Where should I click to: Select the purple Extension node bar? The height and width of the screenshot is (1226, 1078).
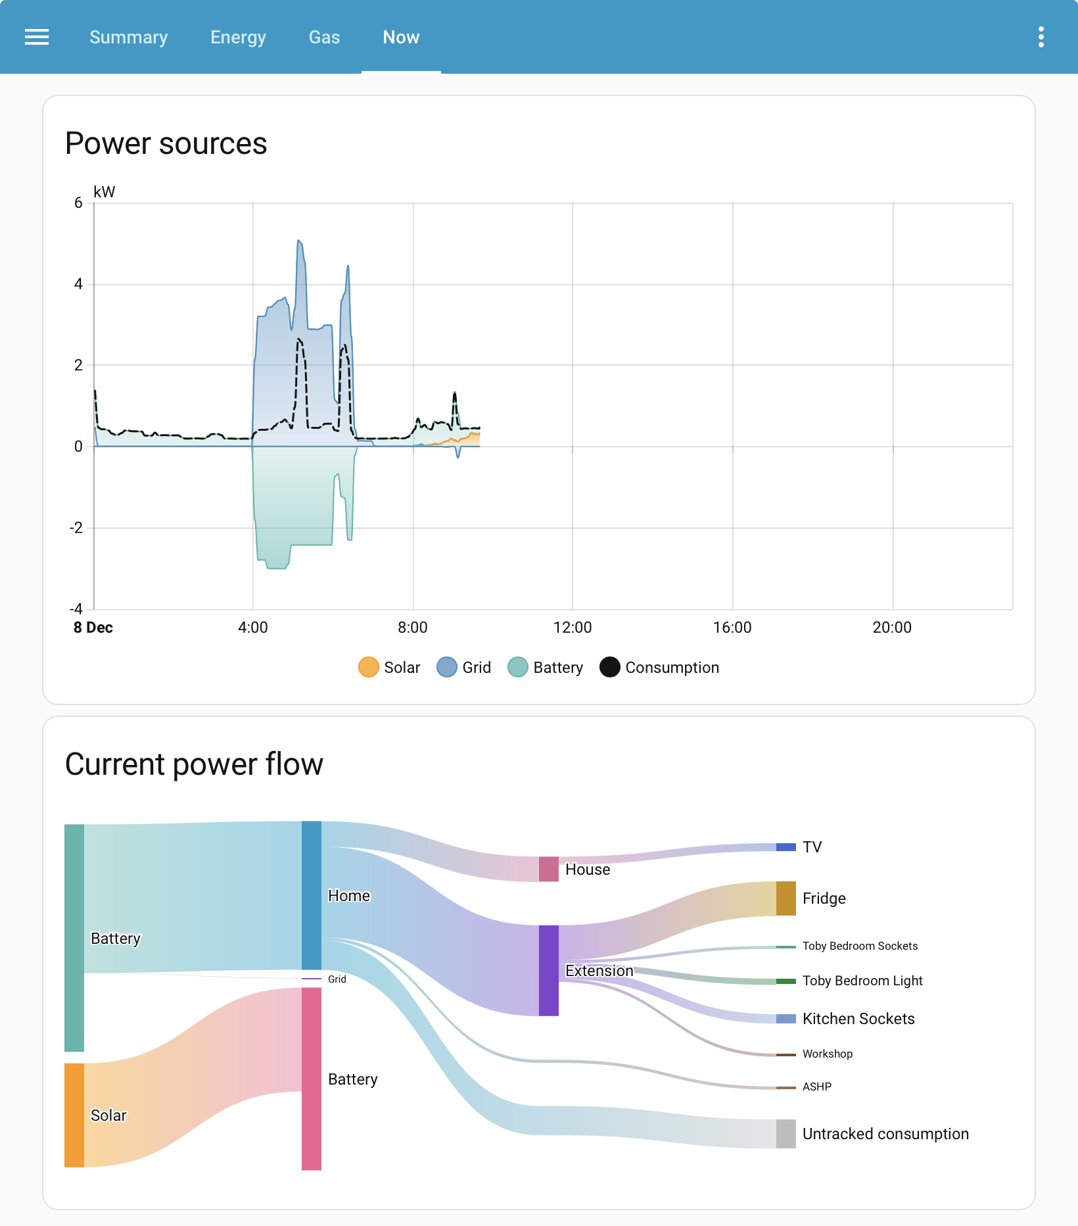tap(549, 970)
